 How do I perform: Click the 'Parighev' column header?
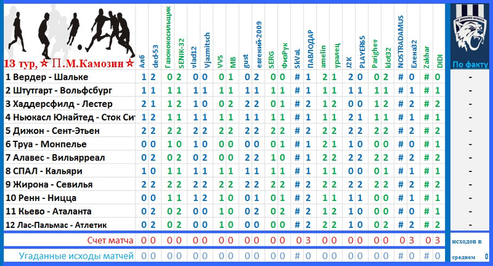pyautogui.click(x=375, y=53)
